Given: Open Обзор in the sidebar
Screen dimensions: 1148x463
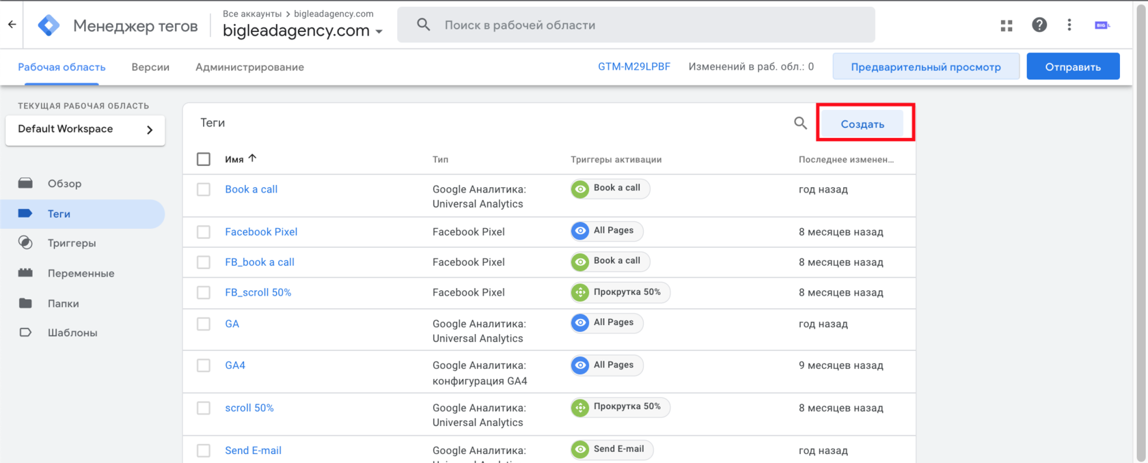Looking at the screenshot, I should point(64,184).
